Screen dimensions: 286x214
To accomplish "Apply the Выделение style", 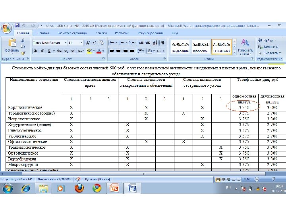I will 180,47.
